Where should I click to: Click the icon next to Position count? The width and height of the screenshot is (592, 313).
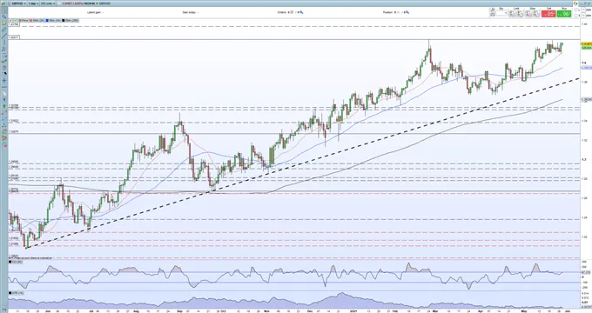tap(407, 12)
